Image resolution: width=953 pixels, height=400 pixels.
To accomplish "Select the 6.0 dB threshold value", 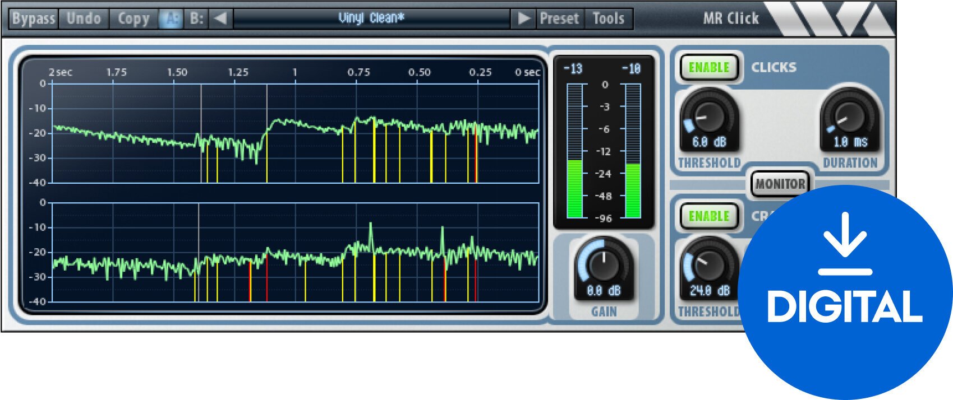I will [709, 142].
